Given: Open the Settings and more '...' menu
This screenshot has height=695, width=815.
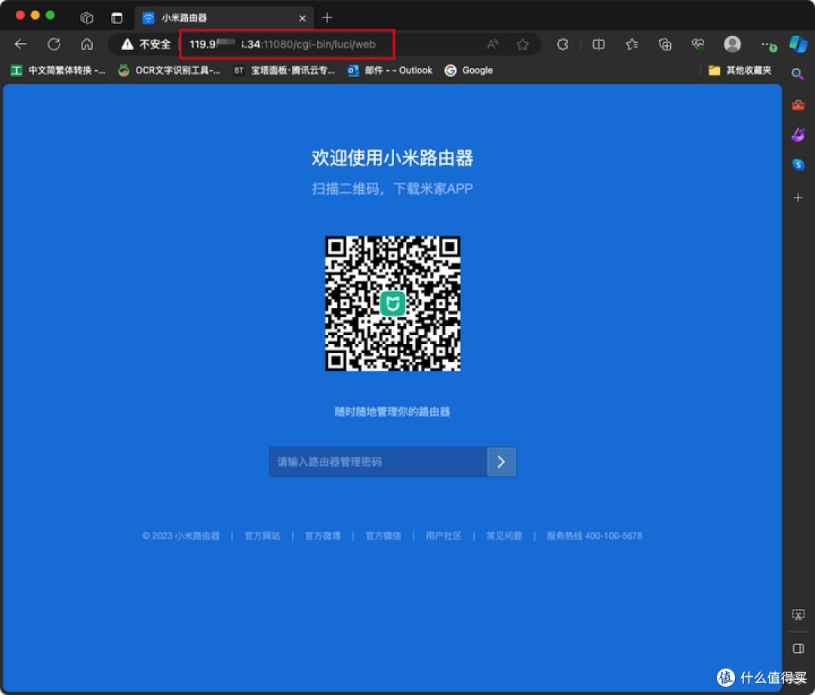Looking at the screenshot, I should (x=768, y=44).
